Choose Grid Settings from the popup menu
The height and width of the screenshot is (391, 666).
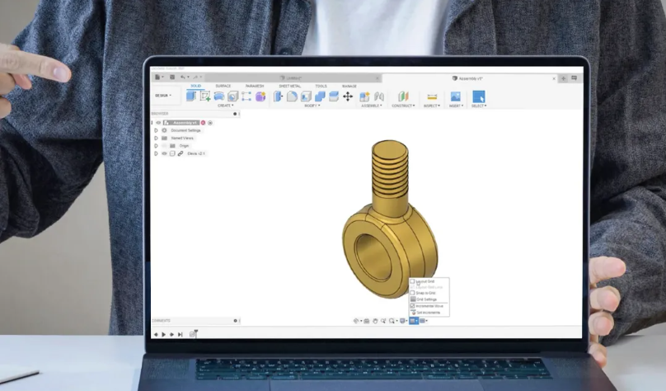[426, 299]
